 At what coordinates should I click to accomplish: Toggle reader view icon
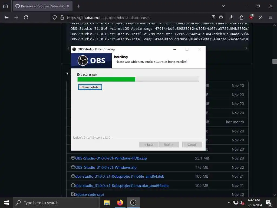coord(213,17)
